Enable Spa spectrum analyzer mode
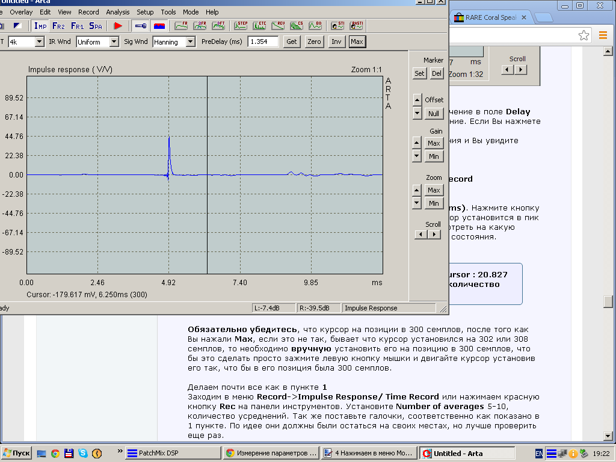Viewport: 616px width, 462px height. click(x=96, y=25)
